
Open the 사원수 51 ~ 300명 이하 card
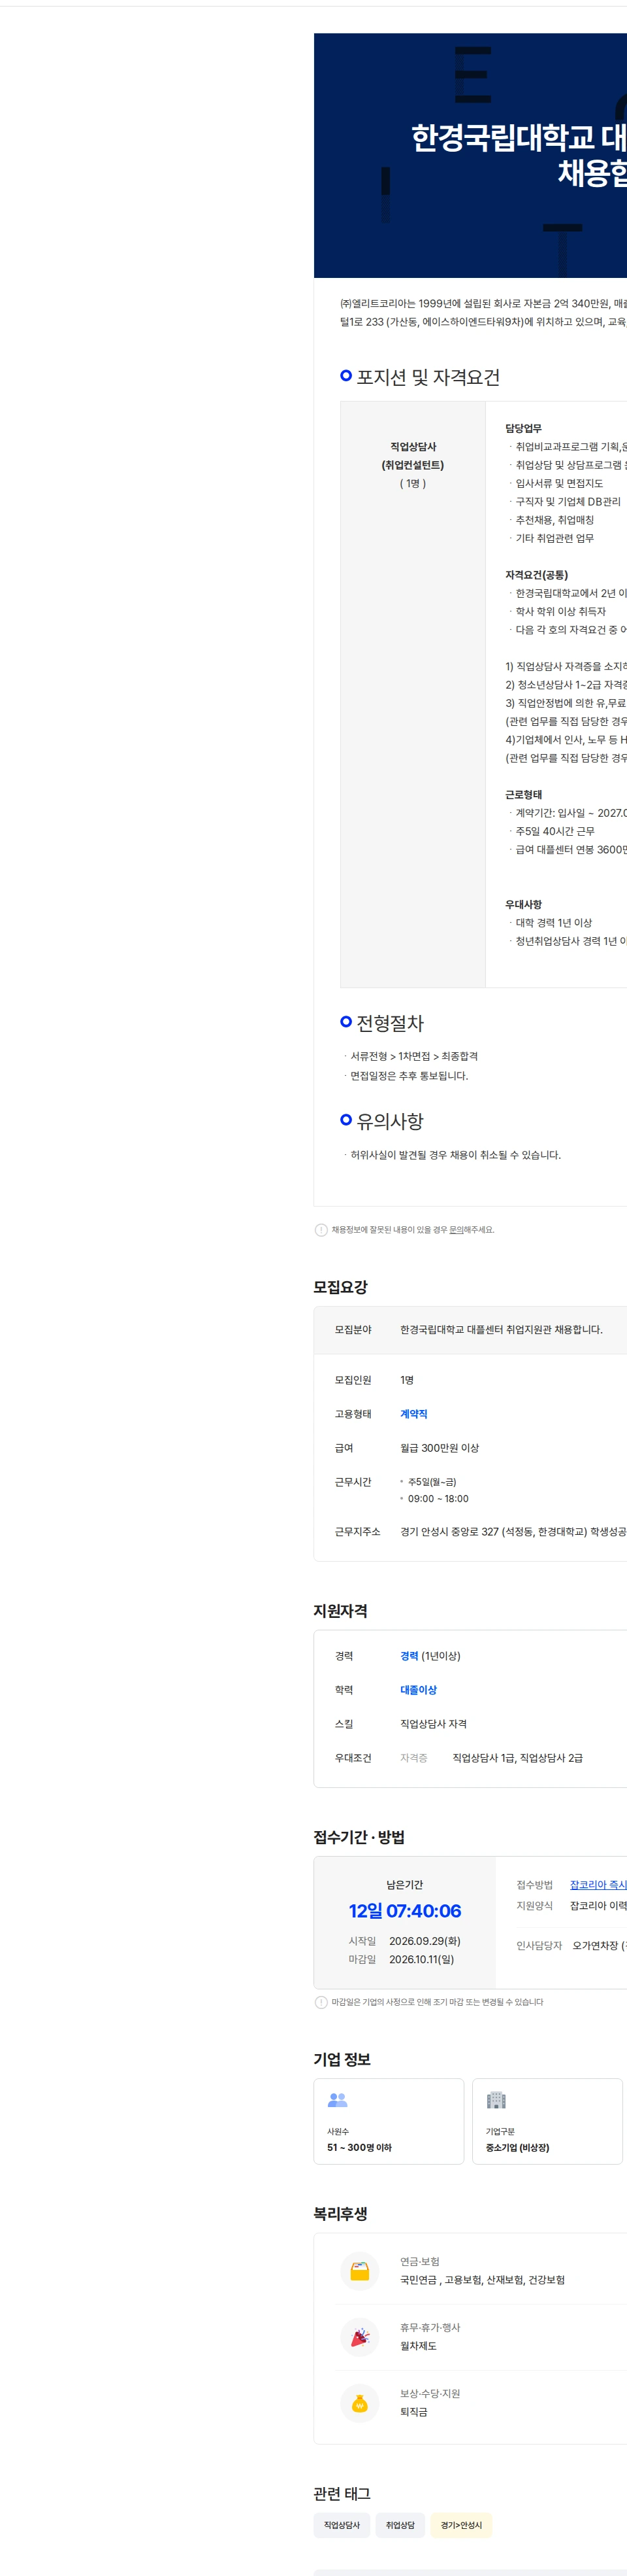point(389,2121)
